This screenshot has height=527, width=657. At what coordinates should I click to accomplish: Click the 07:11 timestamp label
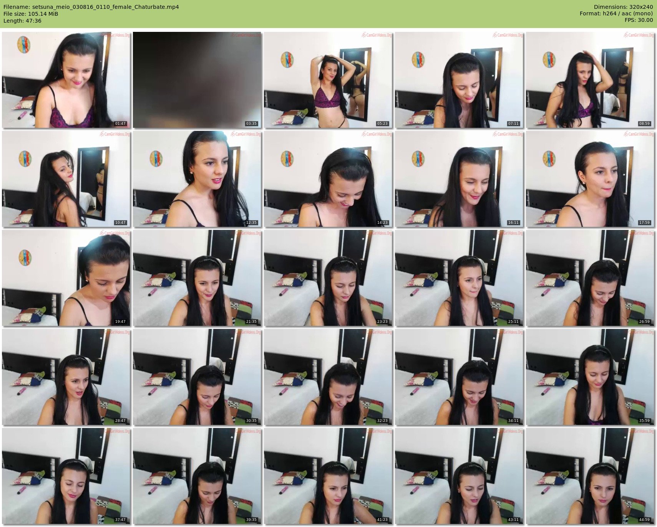(513, 124)
